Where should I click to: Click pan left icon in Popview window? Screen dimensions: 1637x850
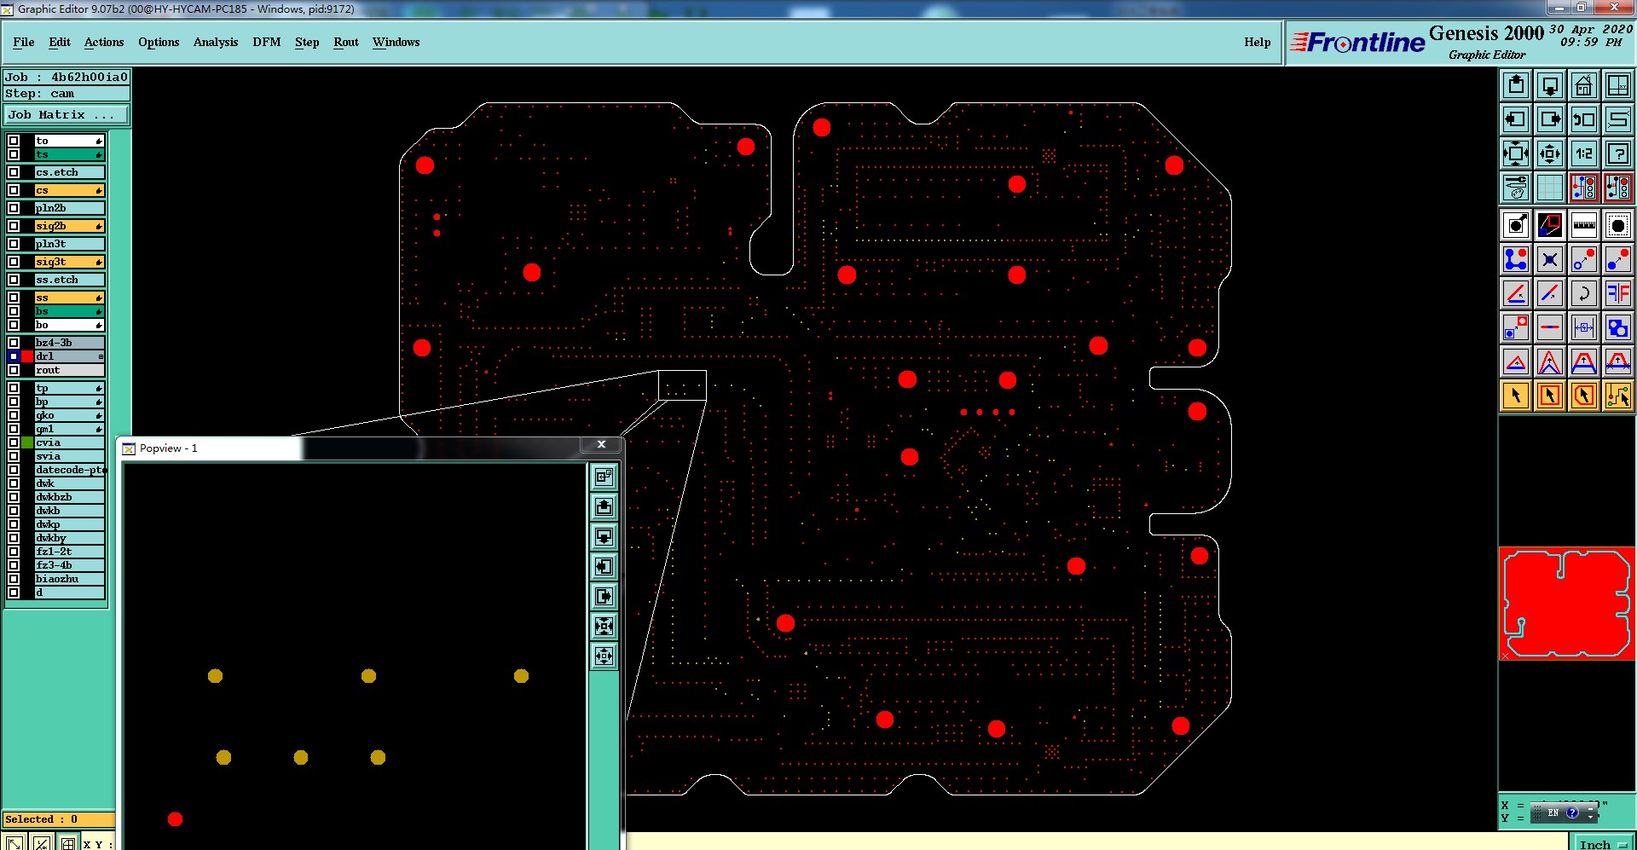point(604,567)
